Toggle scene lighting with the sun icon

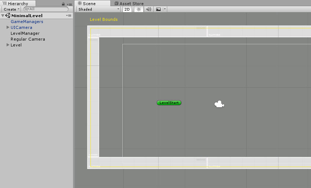[138, 9]
